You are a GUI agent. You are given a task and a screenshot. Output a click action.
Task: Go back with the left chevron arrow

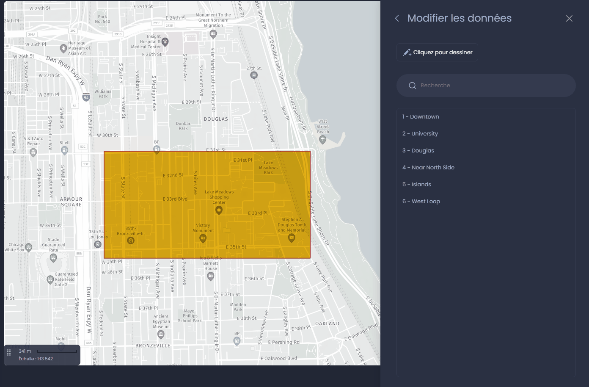(397, 18)
